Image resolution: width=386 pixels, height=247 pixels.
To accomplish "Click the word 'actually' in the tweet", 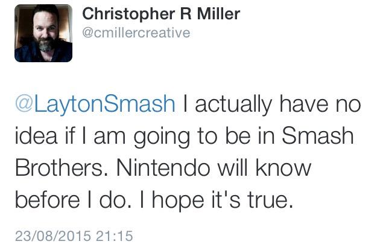I will tap(233, 104).
